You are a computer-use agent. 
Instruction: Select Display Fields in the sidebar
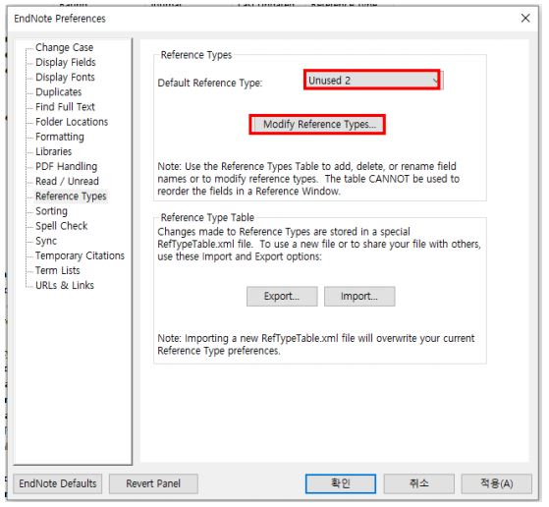(66, 62)
